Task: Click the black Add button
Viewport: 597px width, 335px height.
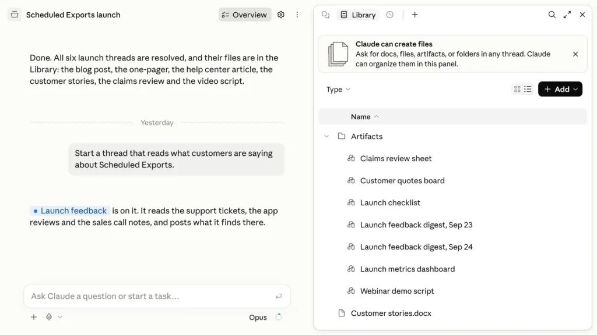Action: 560,89
